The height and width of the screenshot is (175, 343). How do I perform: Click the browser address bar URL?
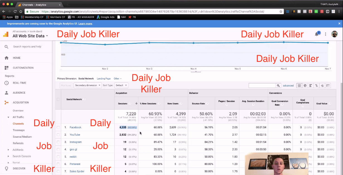coord(153,11)
